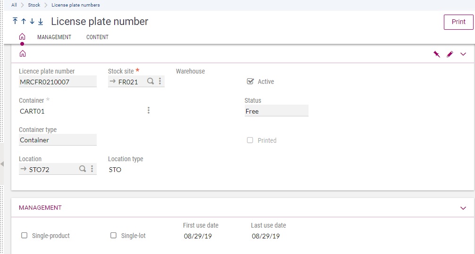The width and height of the screenshot is (475, 254).
Task: Click the MANAGEMENT section heading
Action: point(40,208)
